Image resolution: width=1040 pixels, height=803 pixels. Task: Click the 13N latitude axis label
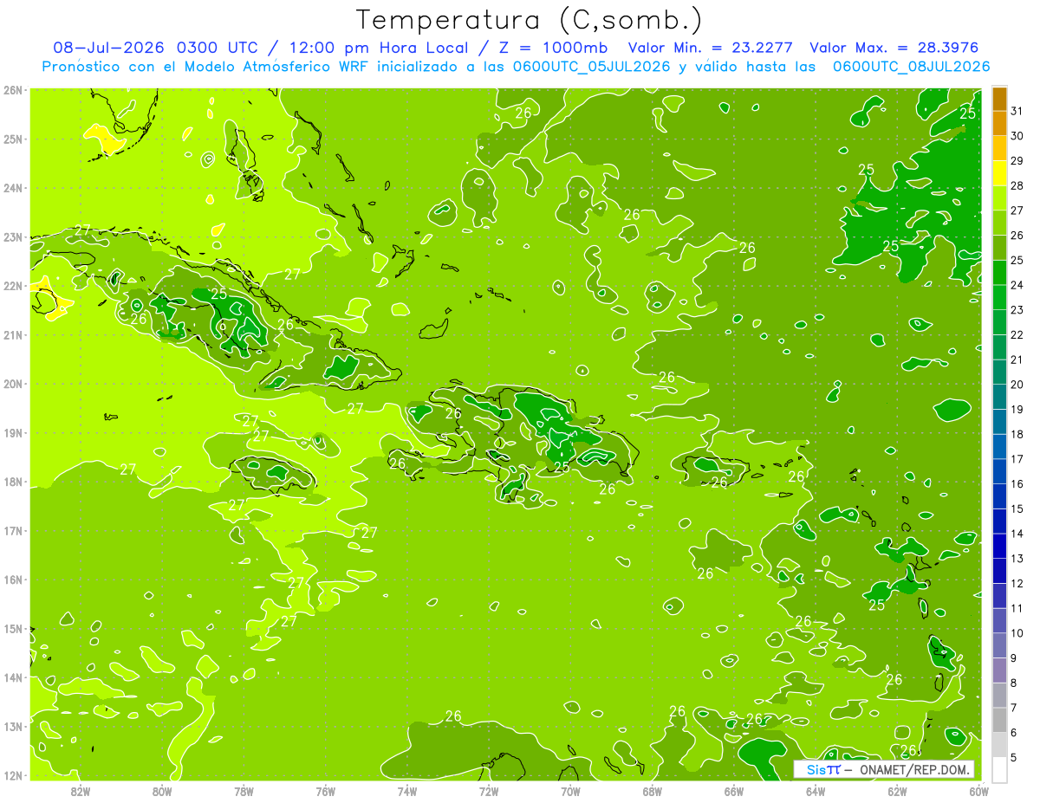(x=13, y=726)
